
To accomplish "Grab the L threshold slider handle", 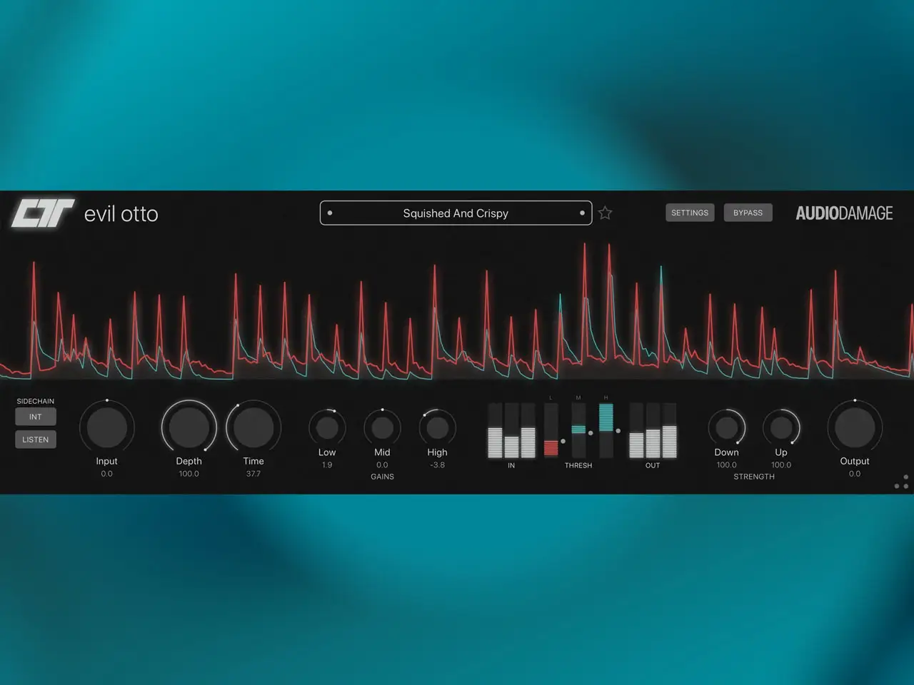I will tap(563, 441).
